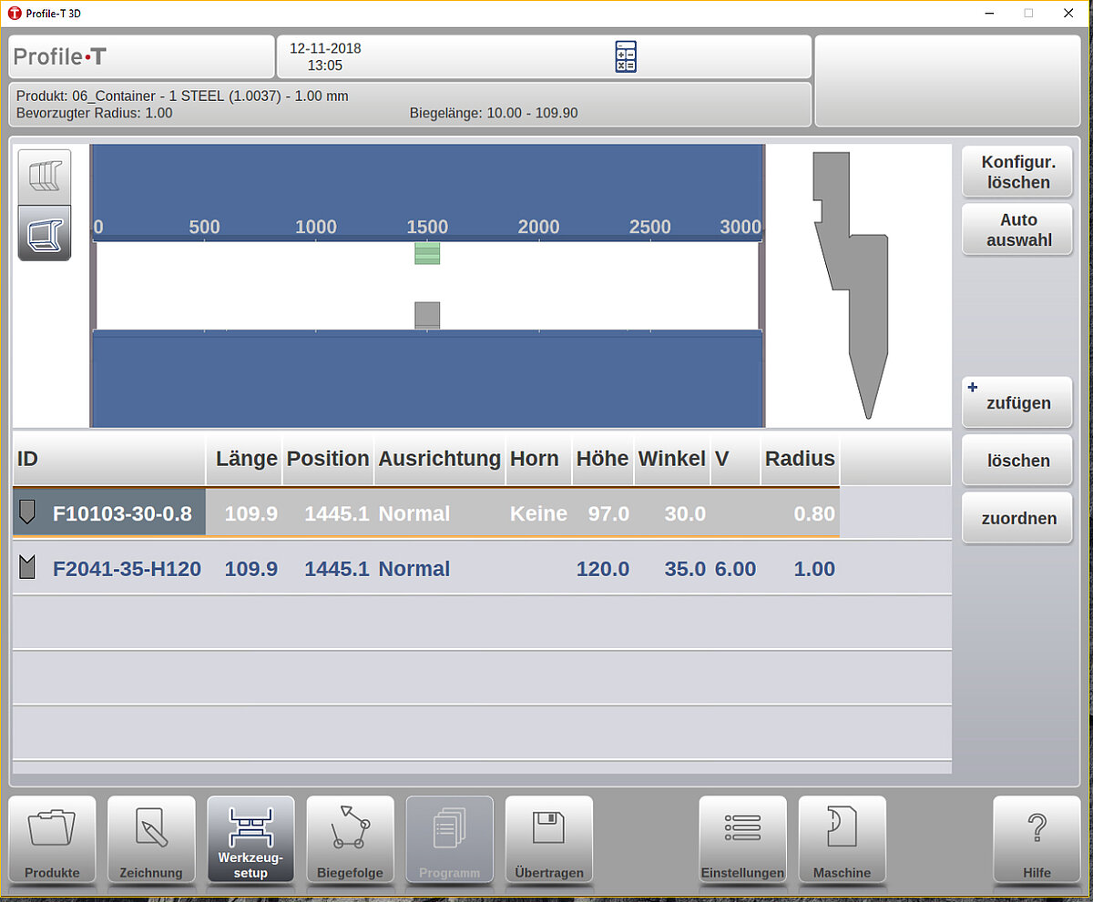Viewport: 1093px width, 902px height.
Task: Click zufügen to add a tool
Action: pyautogui.click(x=1017, y=402)
